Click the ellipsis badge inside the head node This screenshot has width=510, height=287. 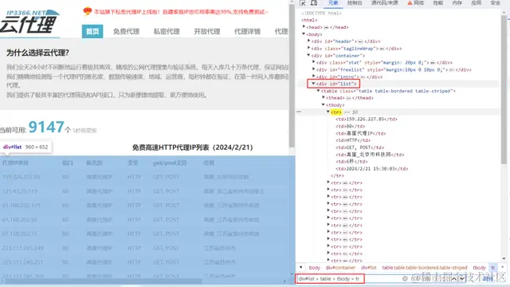[x=326, y=27]
